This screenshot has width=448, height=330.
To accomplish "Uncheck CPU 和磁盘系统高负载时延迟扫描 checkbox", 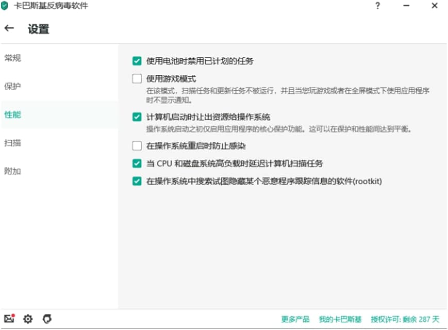I will [137, 163].
